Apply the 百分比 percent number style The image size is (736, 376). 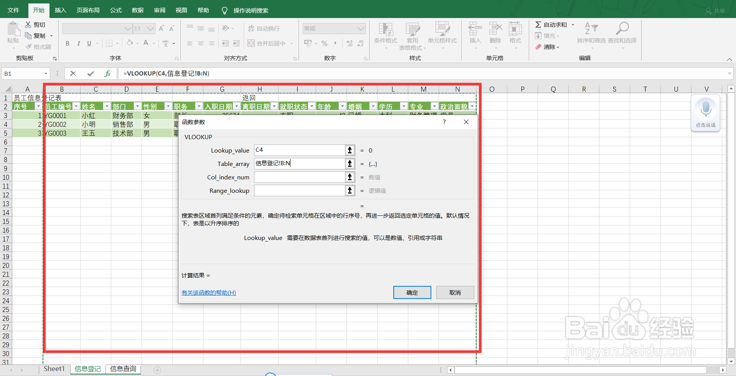coord(324,43)
